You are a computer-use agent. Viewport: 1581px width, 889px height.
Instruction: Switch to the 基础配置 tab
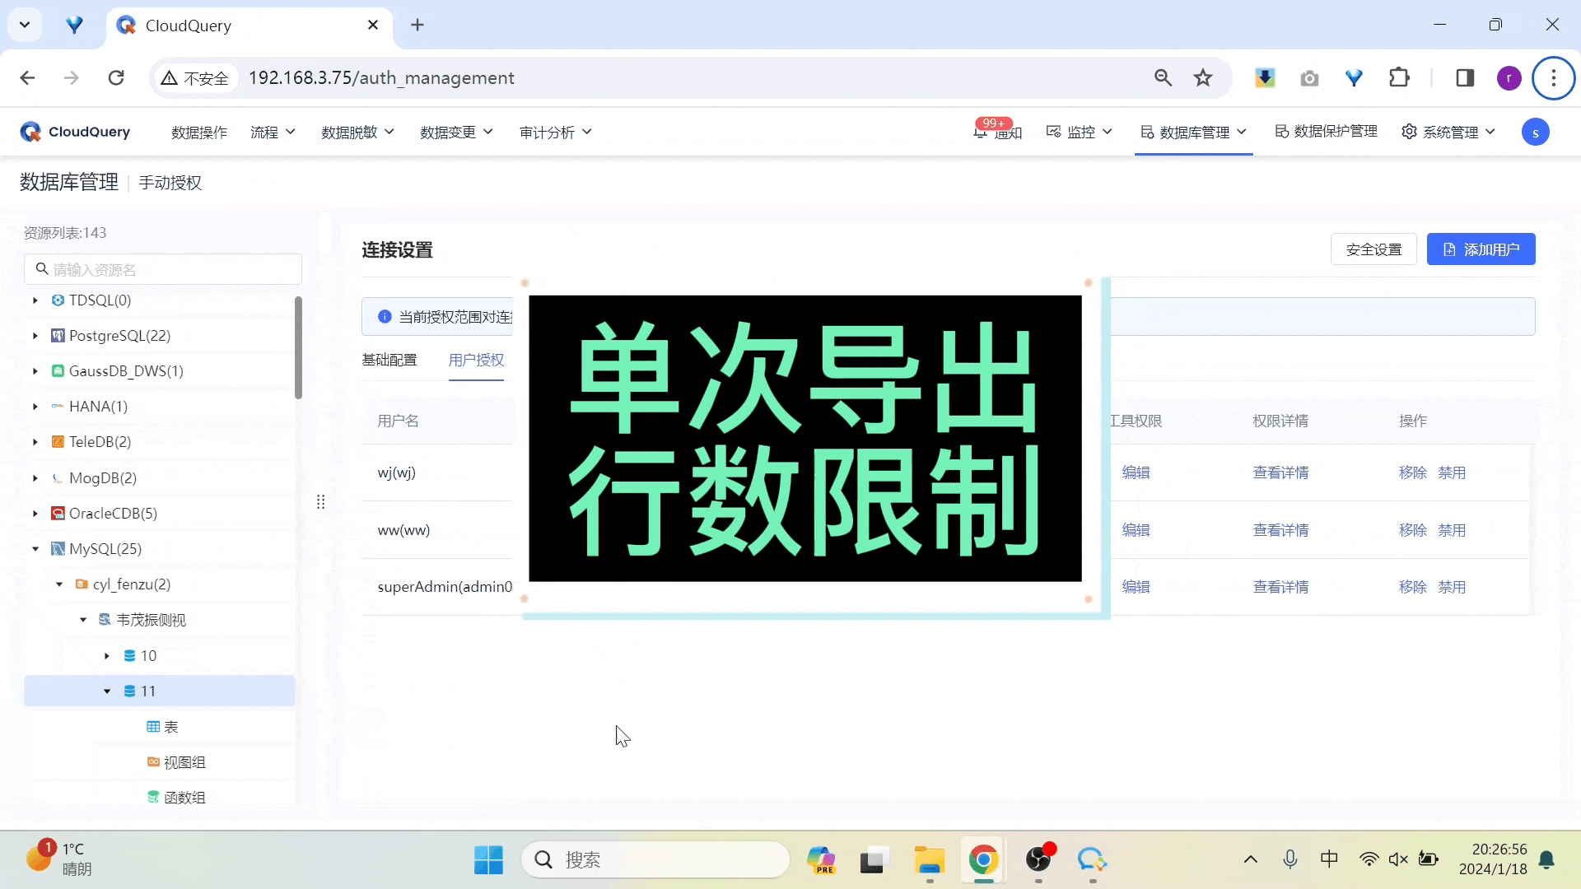389,360
